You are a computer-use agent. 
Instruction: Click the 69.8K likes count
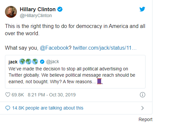tap(18, 95)
